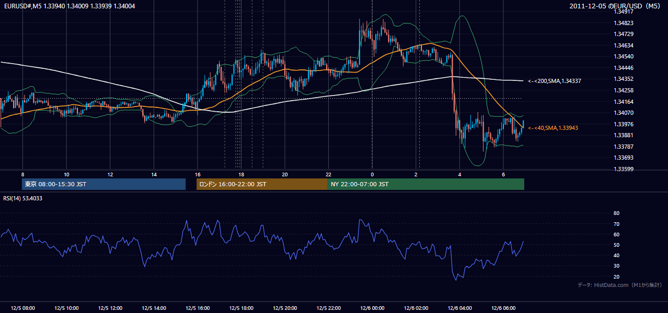Click the 1.33881 price axis value
Screen dimensions: 668x313
[x=624, y=135]
